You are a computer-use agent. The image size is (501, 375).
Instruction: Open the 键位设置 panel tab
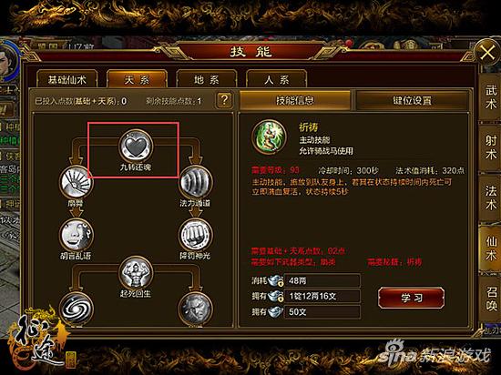point(412,100)
